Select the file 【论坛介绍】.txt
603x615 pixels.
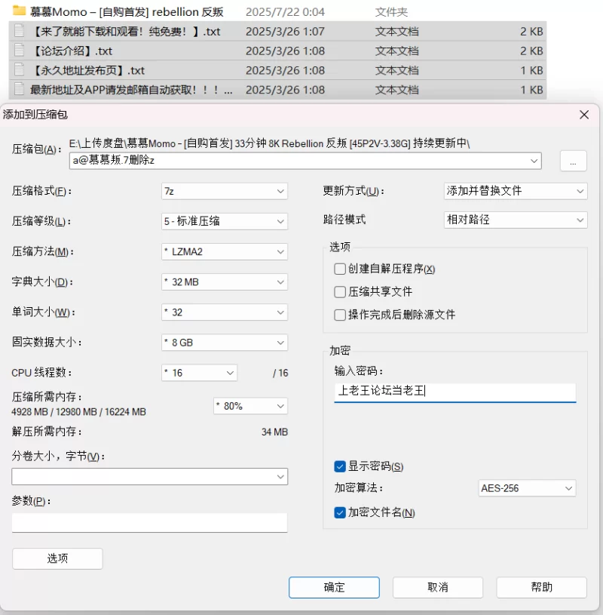(72, 51)
